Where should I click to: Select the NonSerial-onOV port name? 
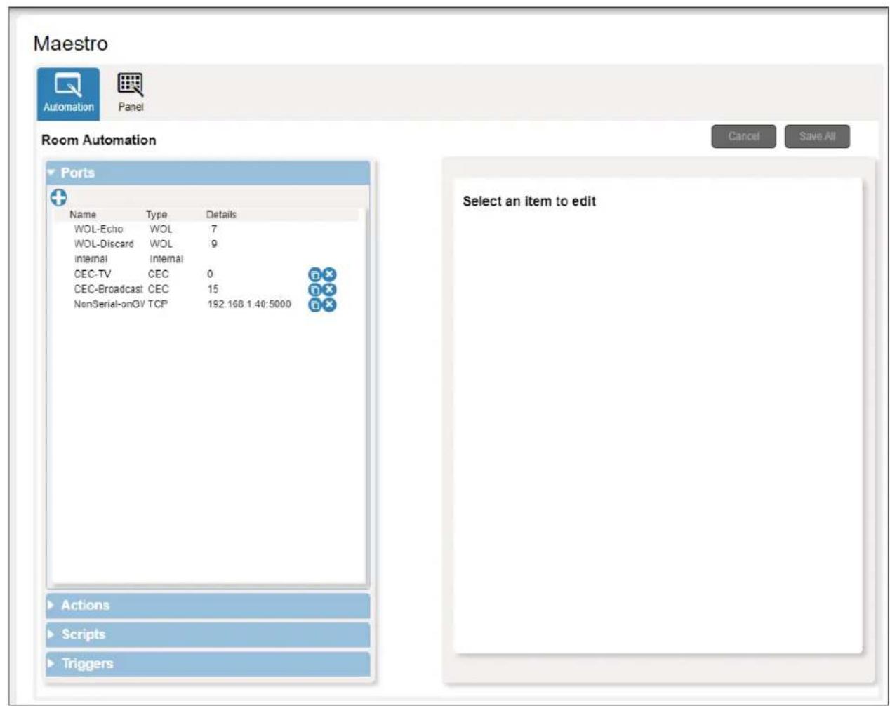(109, 305)
